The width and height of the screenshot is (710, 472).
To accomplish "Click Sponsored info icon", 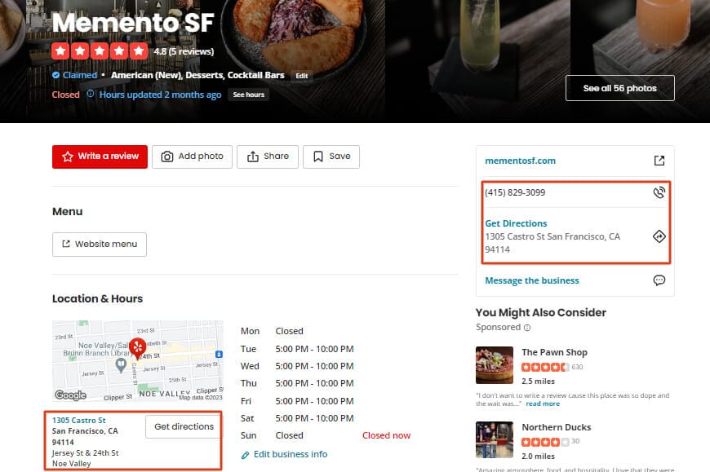I will click(527, 328).
